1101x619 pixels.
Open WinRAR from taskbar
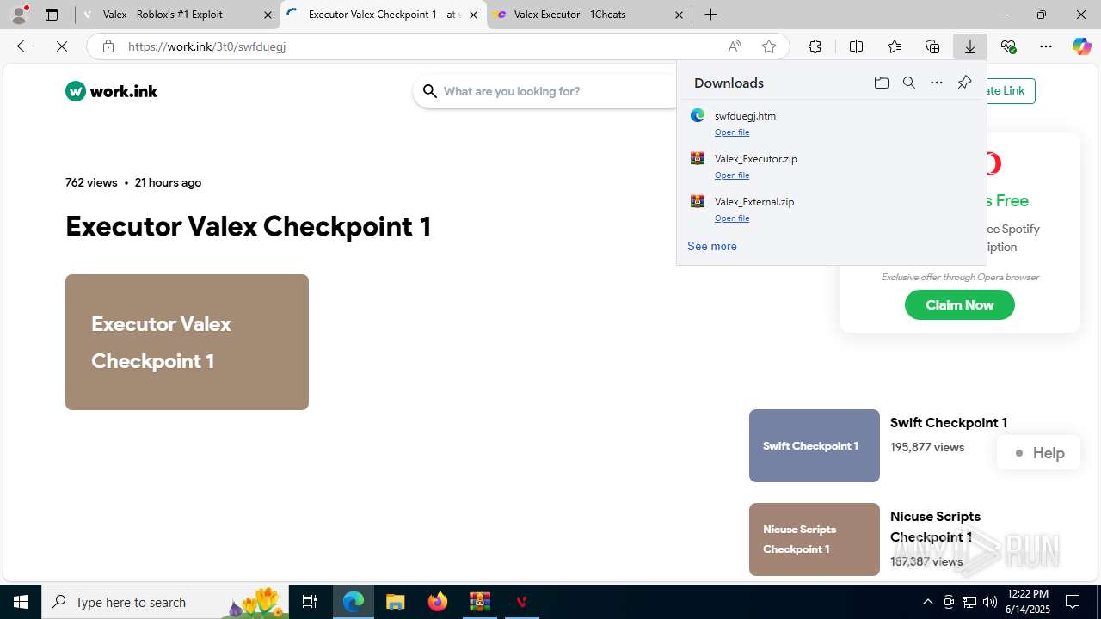click(x=479, y=602)
